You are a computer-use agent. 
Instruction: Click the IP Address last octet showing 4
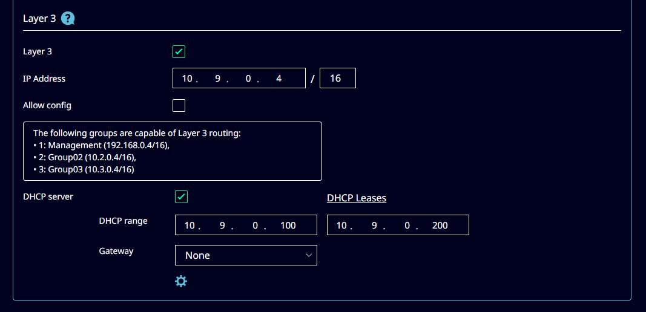279,79
